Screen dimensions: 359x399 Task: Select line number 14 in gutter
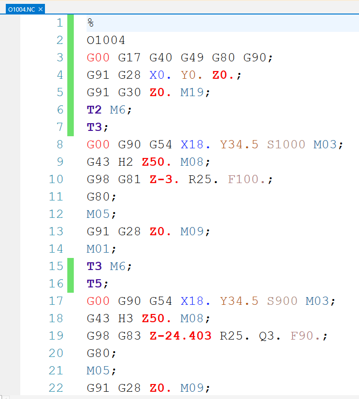pos(56,249)
